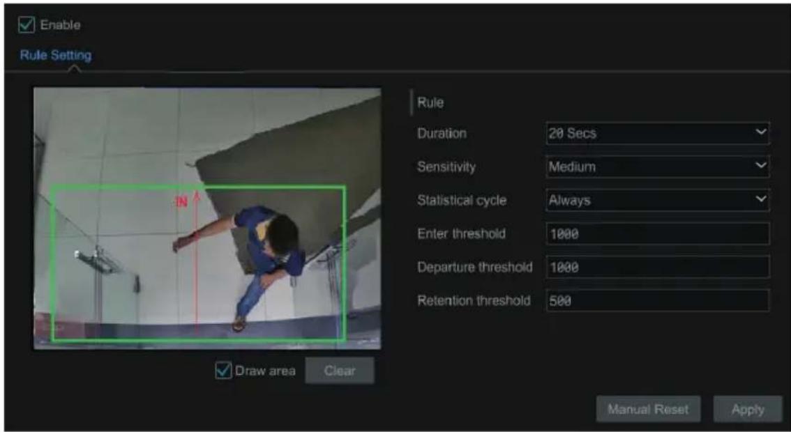Click the Enter threshold input field
Viewport: 791px width, 432px height.
657,234
